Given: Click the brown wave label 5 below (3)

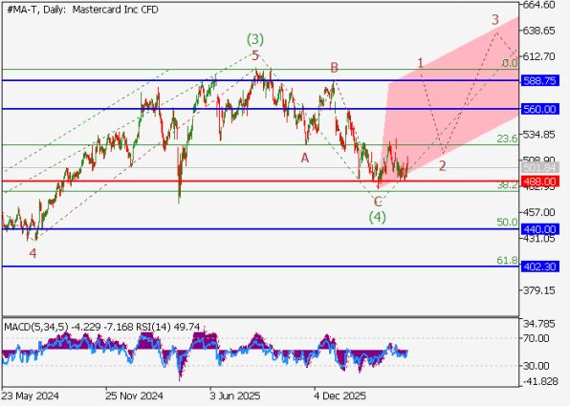Looking at the screenshot, I should click(x=255, y=56).
